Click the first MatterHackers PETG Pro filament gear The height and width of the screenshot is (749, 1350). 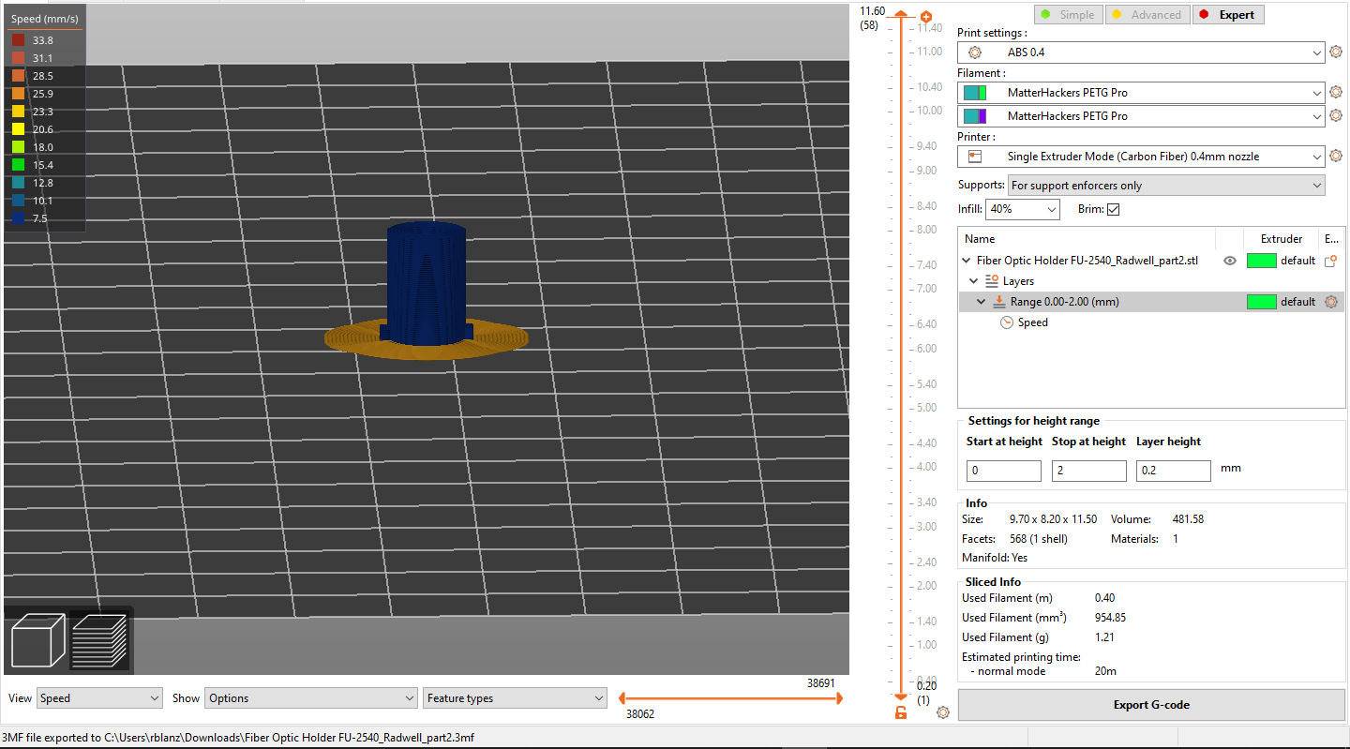(x=1335, y=92)
